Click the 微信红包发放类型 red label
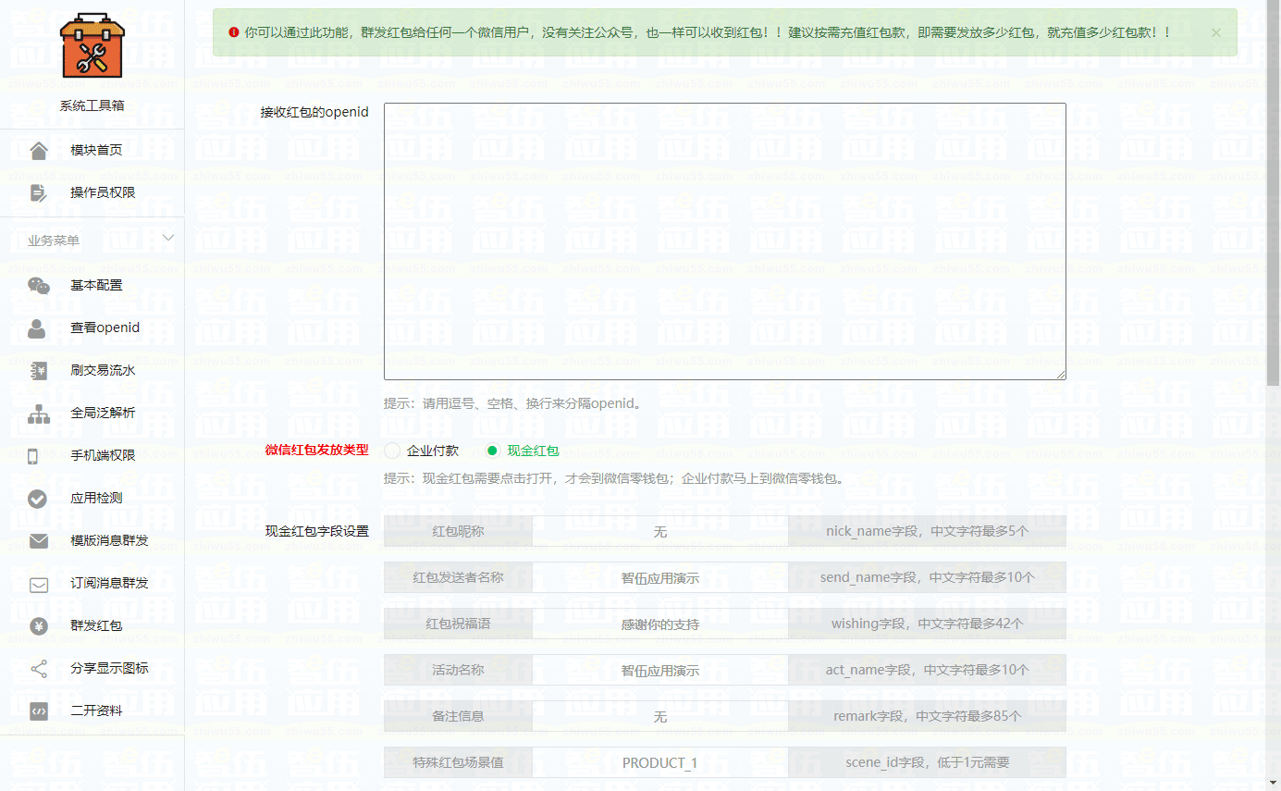 [x=316, y=451]
